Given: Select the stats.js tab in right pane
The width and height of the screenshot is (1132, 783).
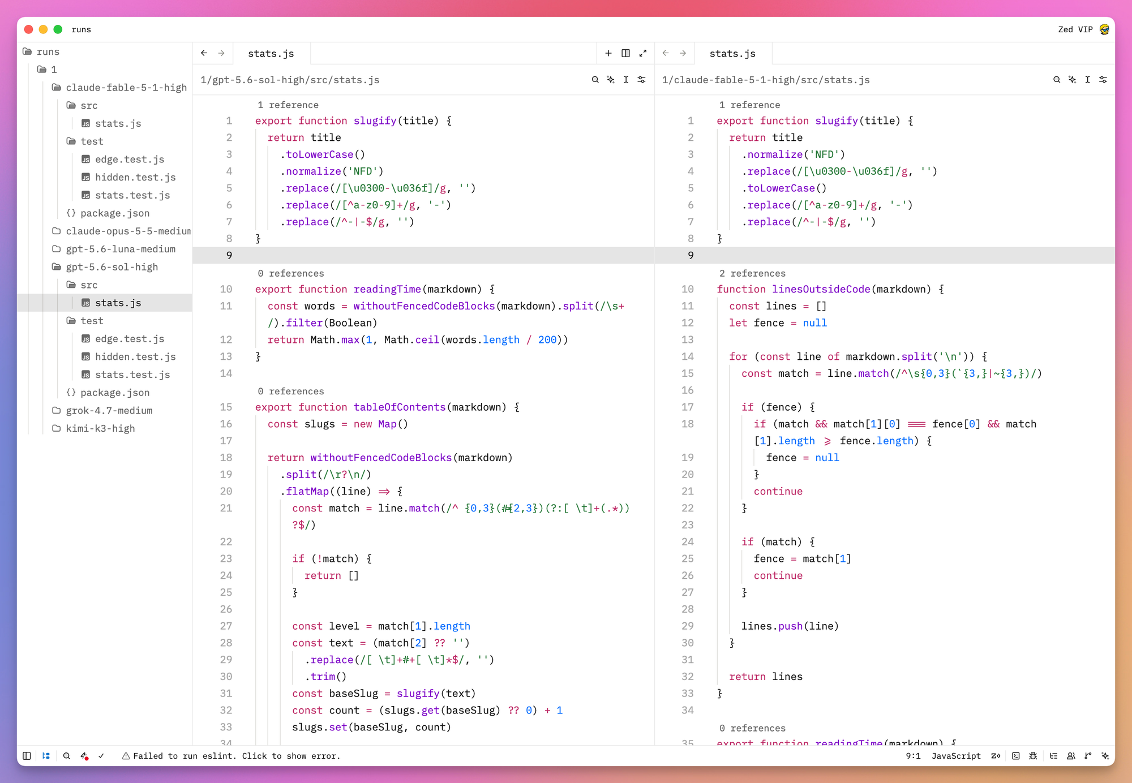Looking at the screenshot, I should [732, 53].
